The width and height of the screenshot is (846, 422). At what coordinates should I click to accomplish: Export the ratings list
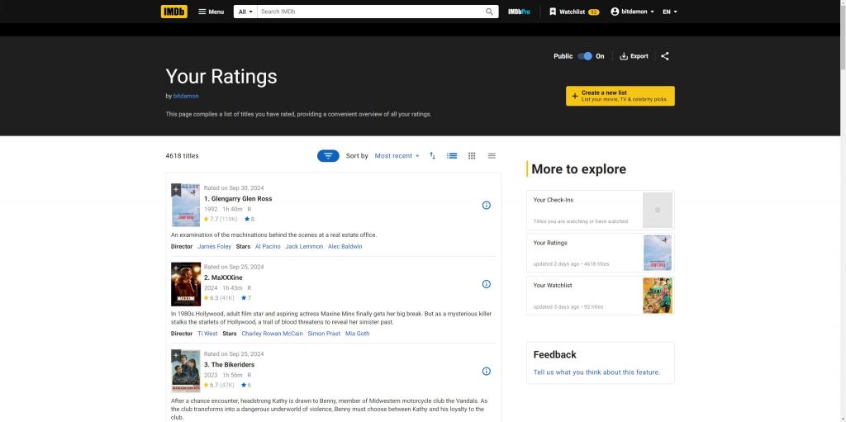coord(634,56)
